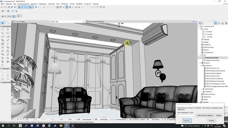Collapse the Конструирование toolbox section
Viewport: 228px width, 128px height.
(x=1, y=26)
